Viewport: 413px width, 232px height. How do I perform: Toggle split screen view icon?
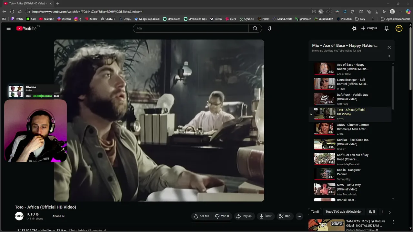(361, 12)
